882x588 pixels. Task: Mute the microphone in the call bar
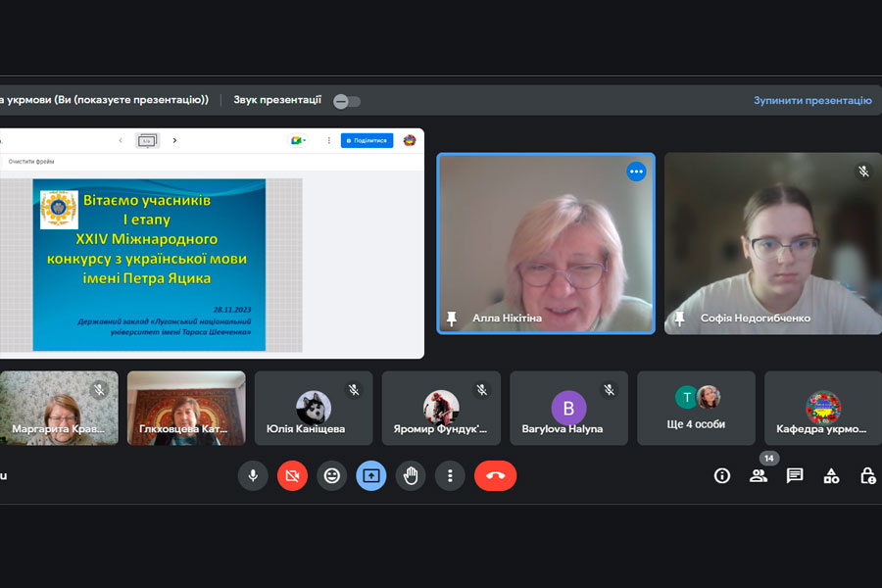tap(253, 476)
